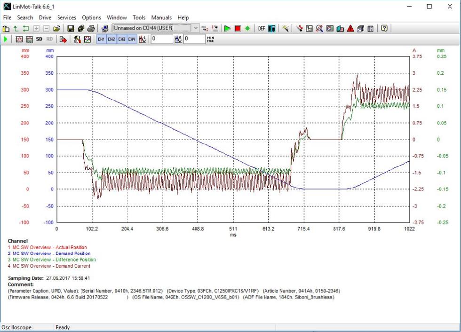Toggle channel CH4 display
Image resolution: width=461 pixels, height=332 pixels.
(132, 40)
